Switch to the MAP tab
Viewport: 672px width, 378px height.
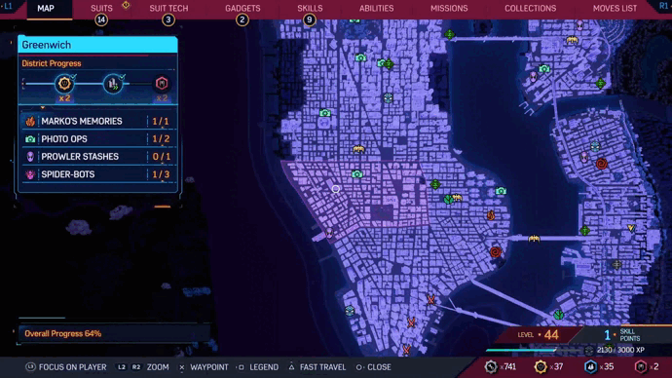point(46,8)
